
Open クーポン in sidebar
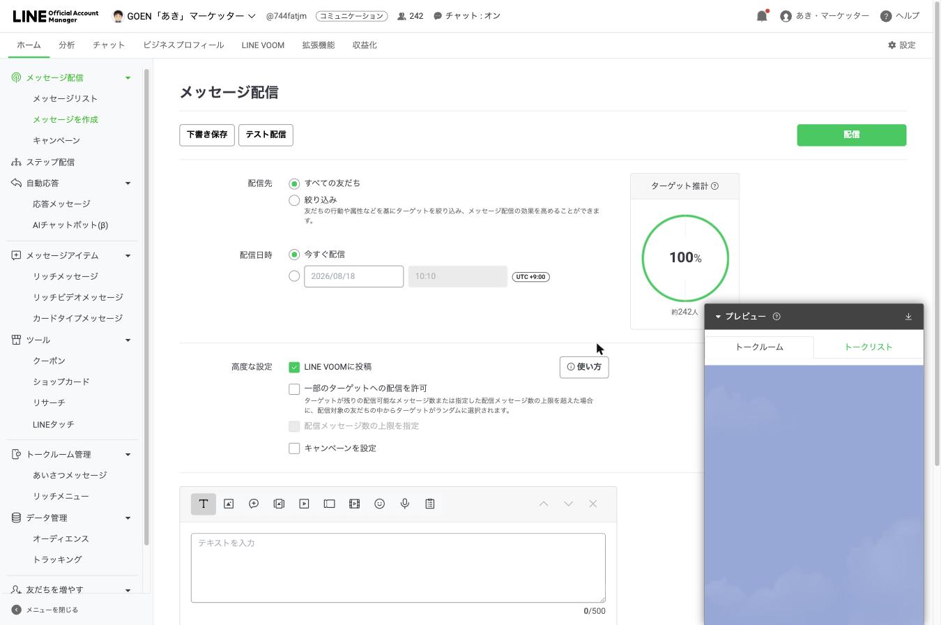(x=49, y=361)
